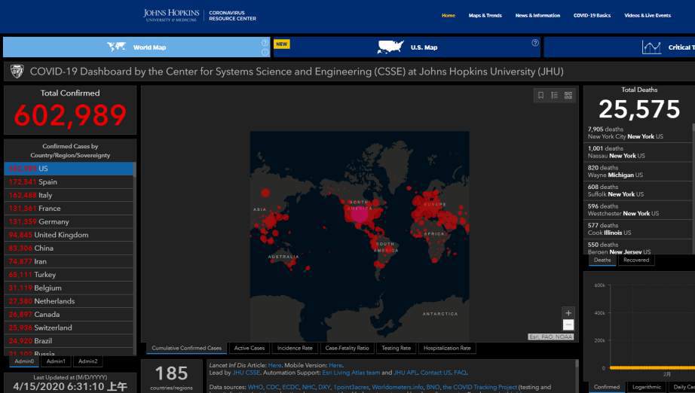
Task: Click the JHU shield icon beside dashboard title
Action: 17,72
